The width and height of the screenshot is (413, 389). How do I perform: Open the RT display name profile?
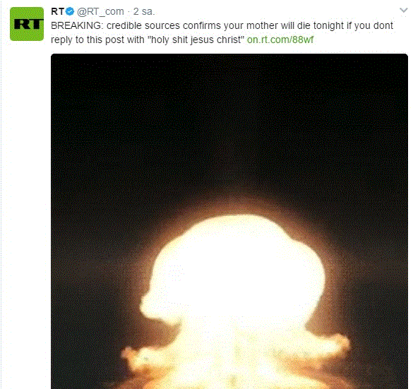(58, 11)
